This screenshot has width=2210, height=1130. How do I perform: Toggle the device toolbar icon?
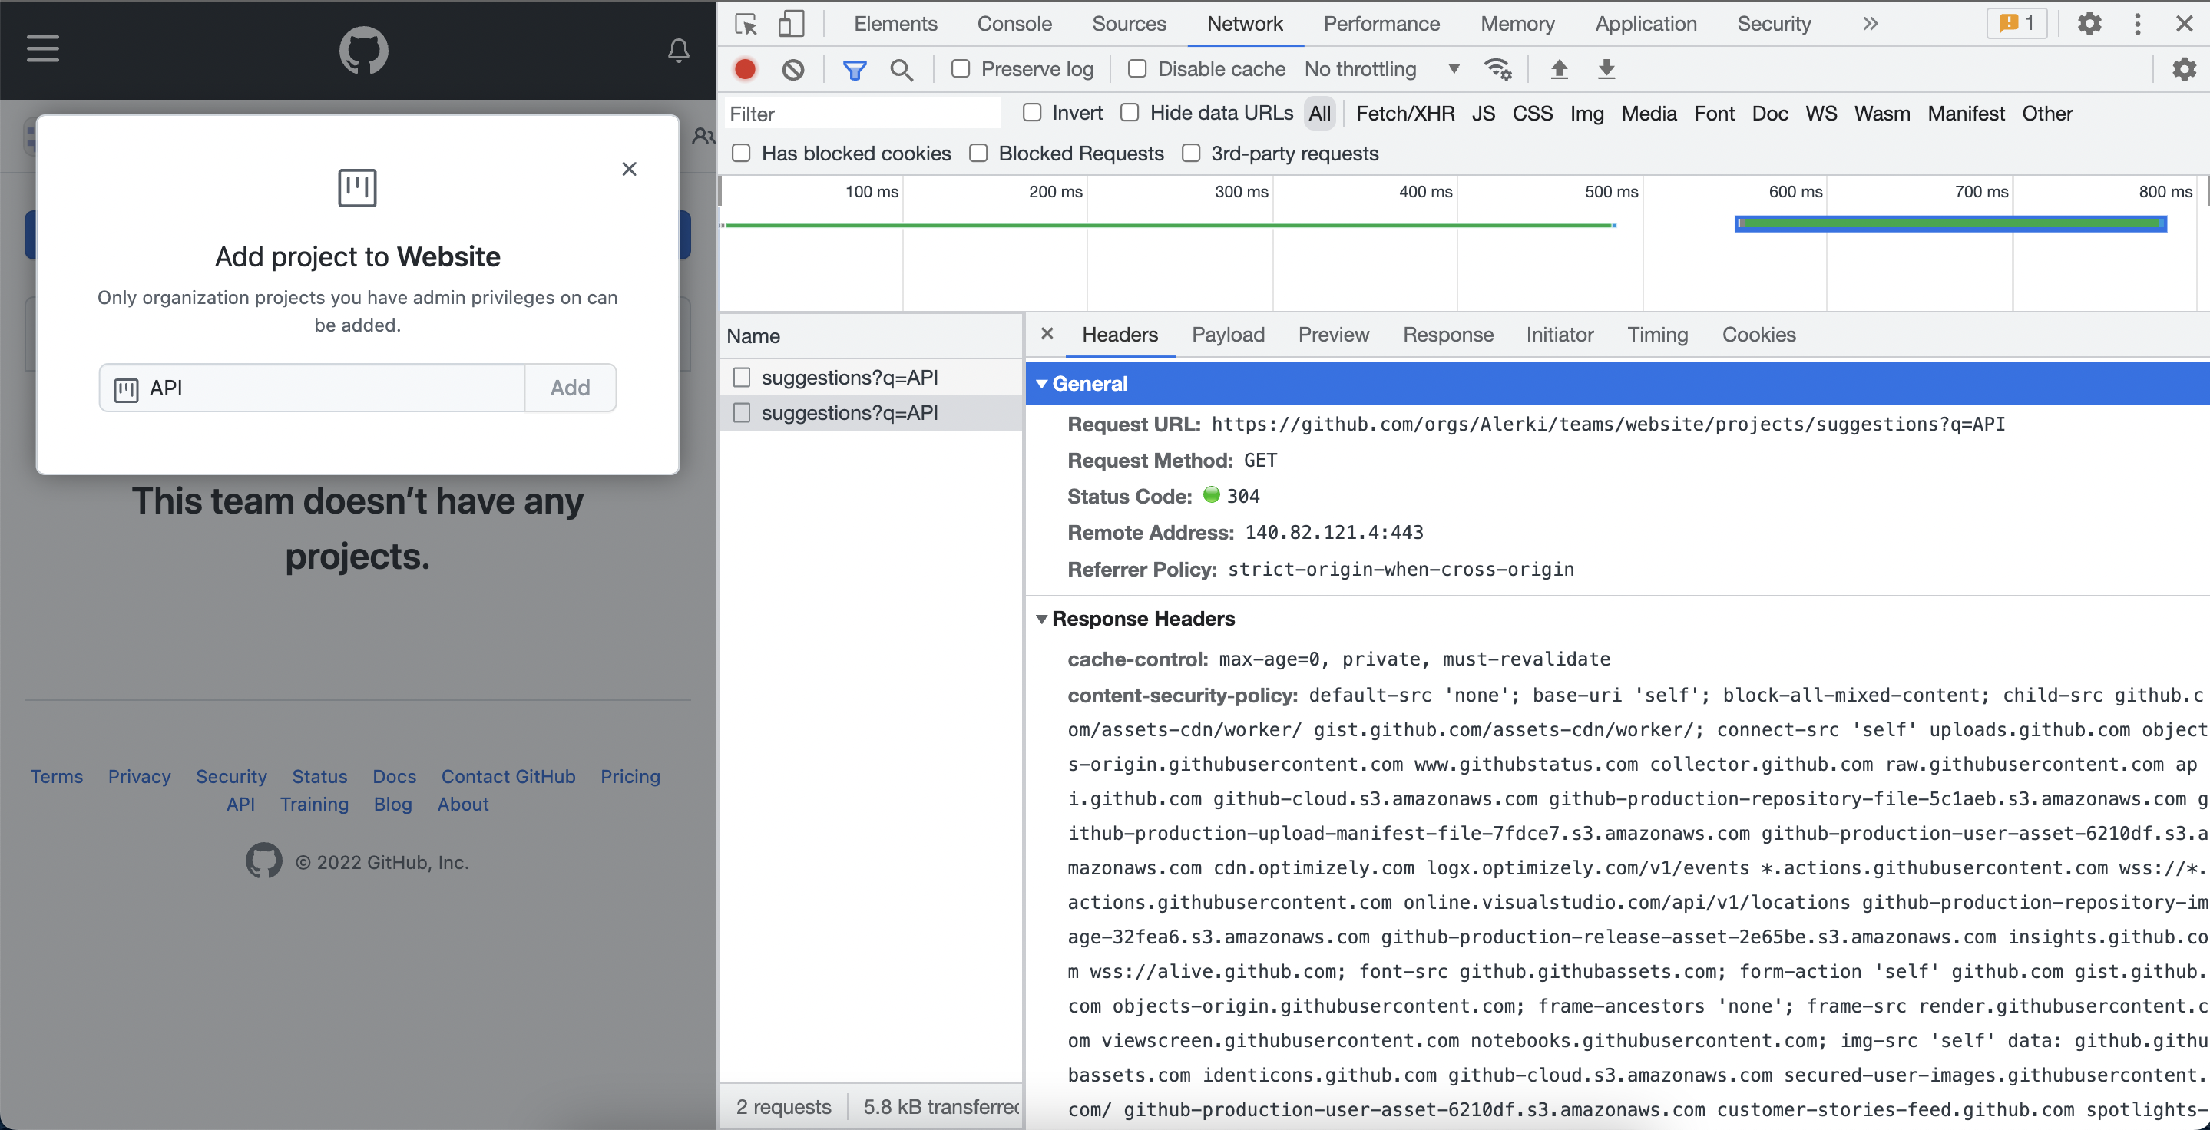[x=790, y=24]
